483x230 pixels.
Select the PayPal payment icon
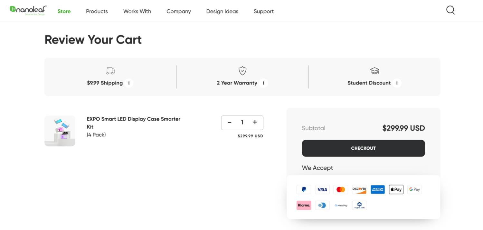(304, 190)
